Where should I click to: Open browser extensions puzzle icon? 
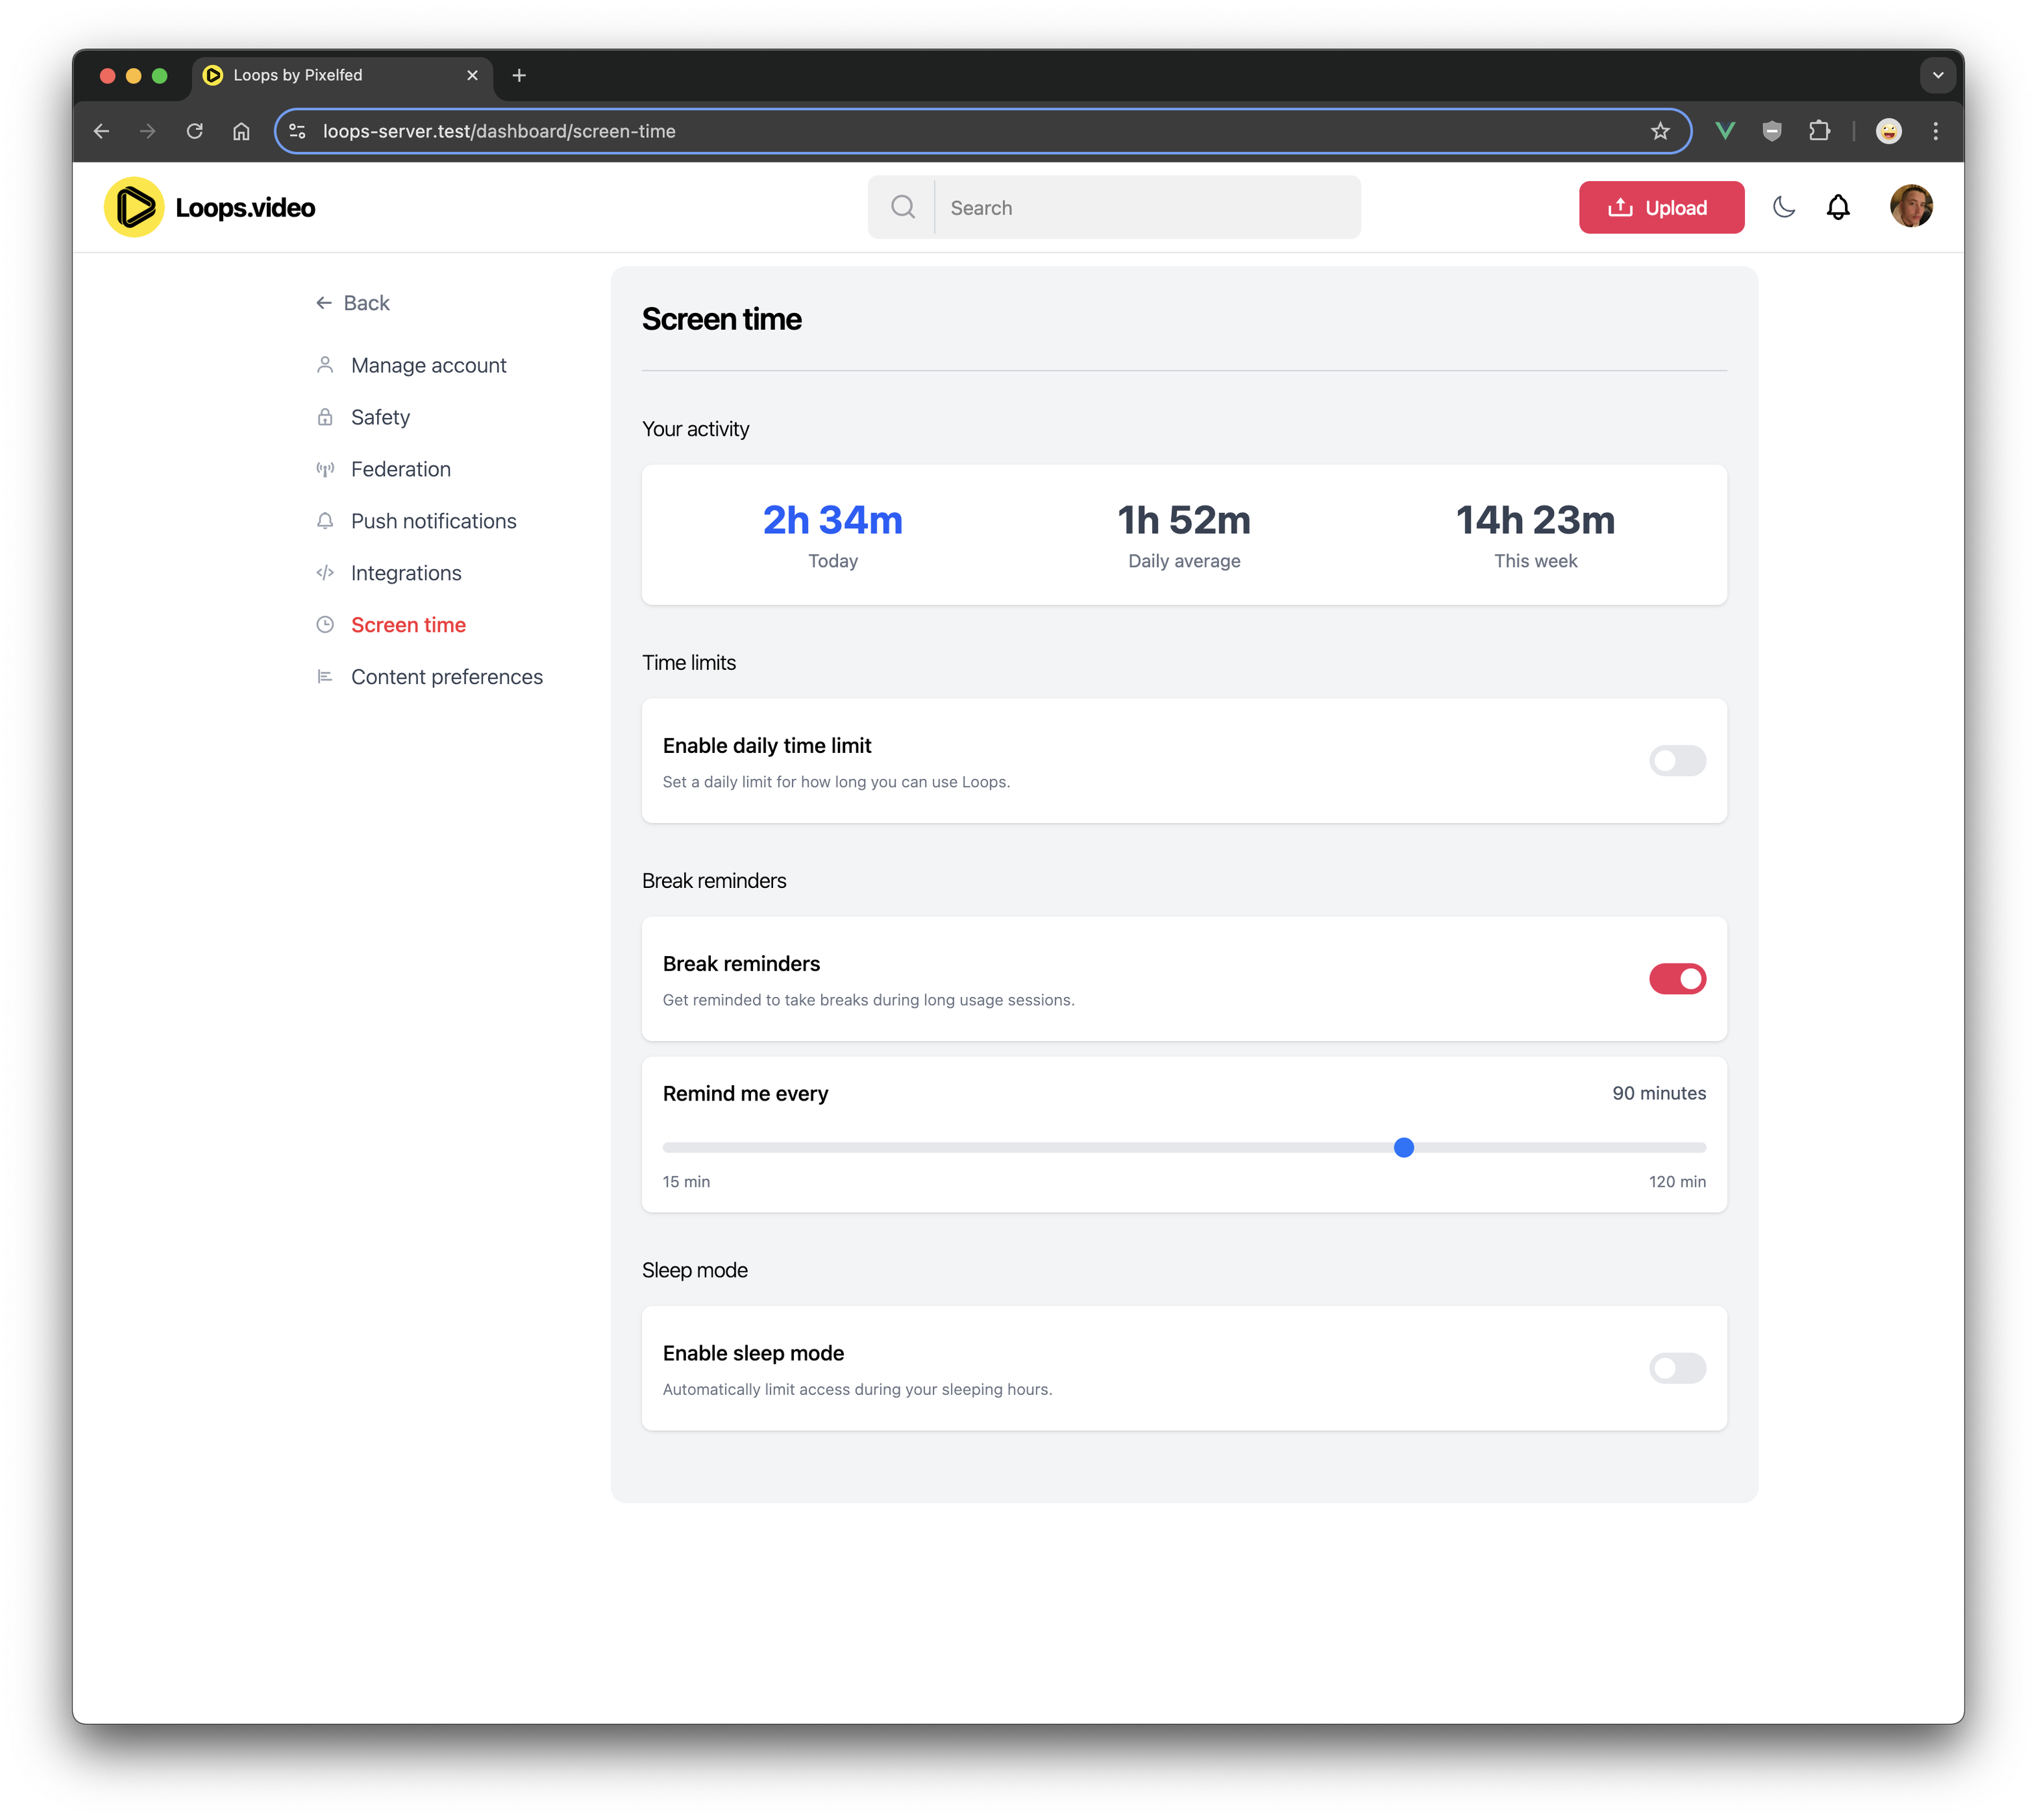[x=1819, y=131]
